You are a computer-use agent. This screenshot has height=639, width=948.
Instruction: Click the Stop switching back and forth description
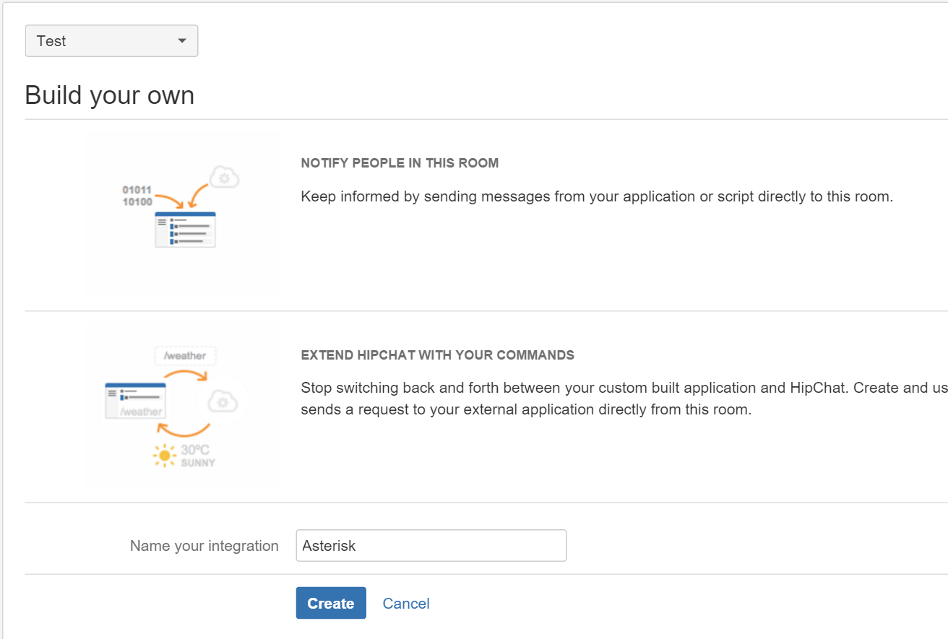(623, 399)
